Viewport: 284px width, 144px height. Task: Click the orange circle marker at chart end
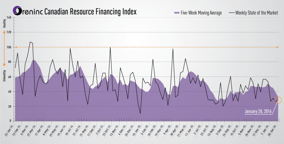278,100
